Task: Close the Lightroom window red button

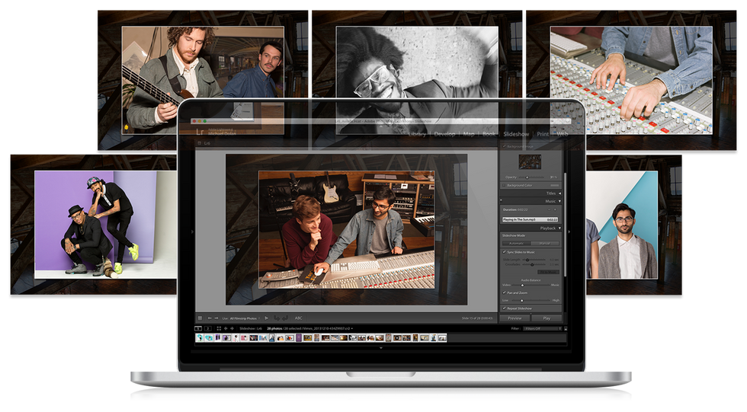Action: [194, 122]
